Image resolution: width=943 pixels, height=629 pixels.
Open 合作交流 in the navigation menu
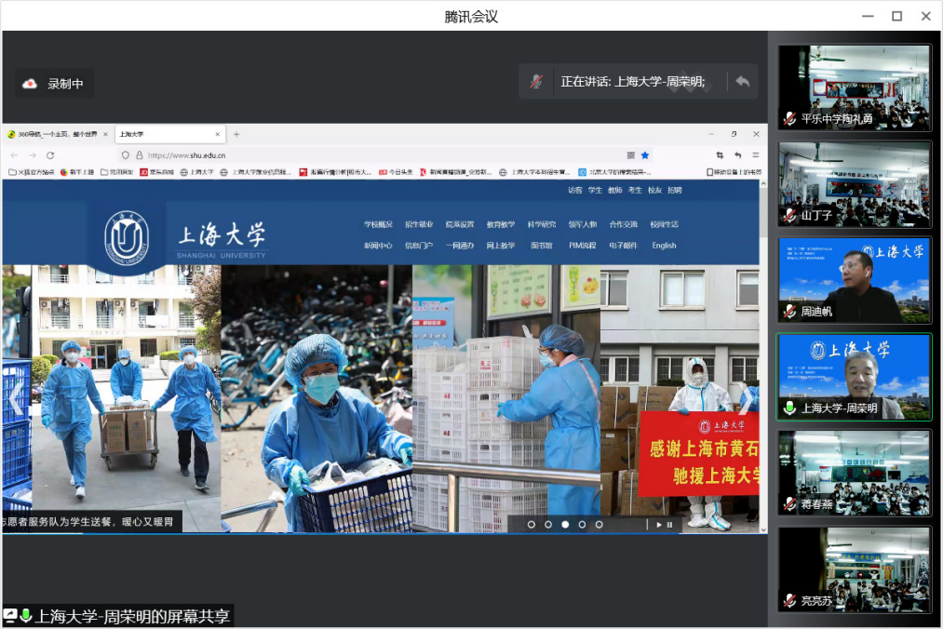coord(624,224)
